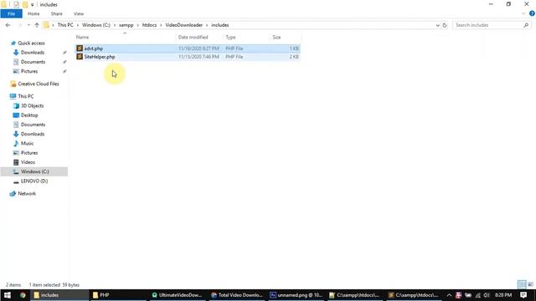Click VideoDownloader in the address path
The height and width of the screenshot is (301, 536).
184,25
